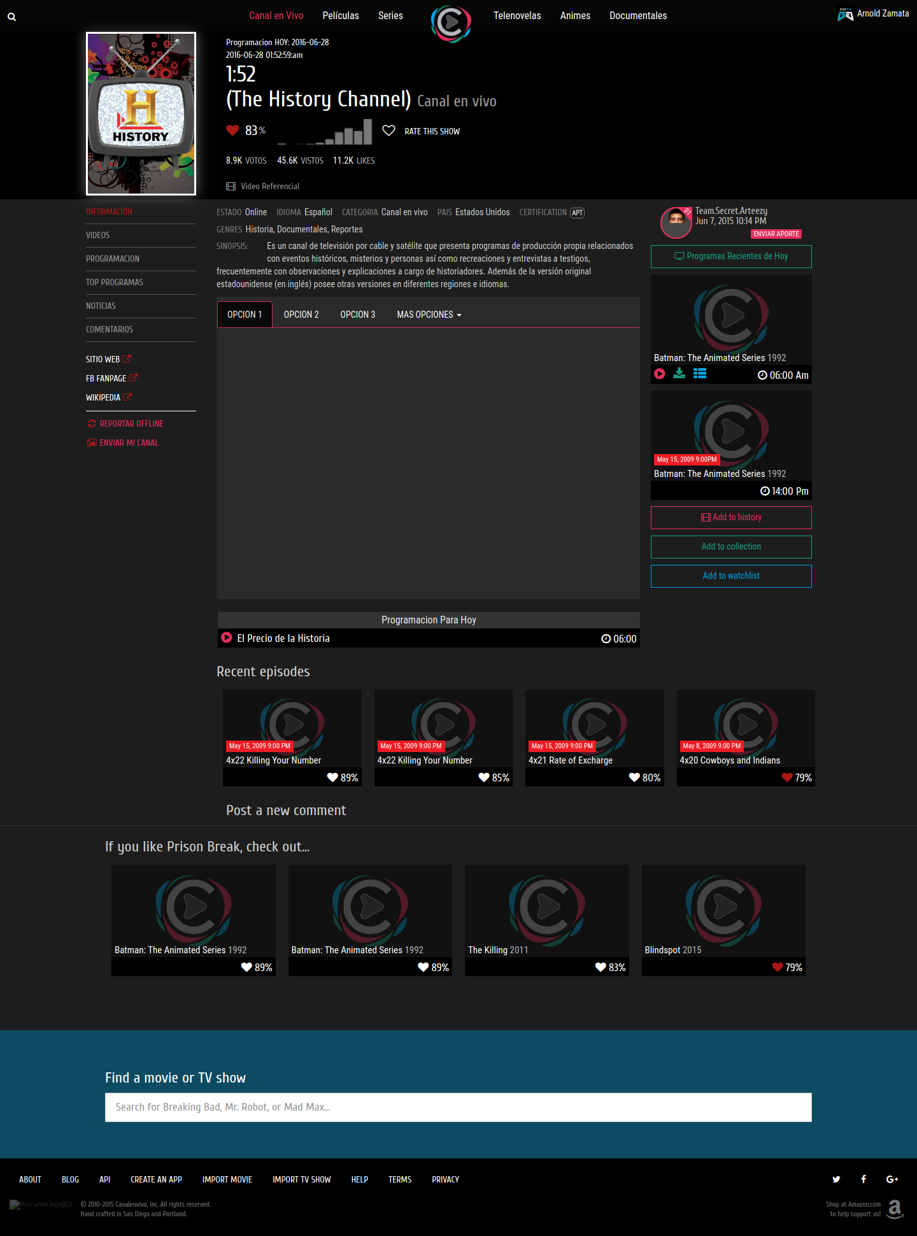Like the 4x21 Rate of Exchange heart
917x1236 pixels.
(x=634, y=778)
